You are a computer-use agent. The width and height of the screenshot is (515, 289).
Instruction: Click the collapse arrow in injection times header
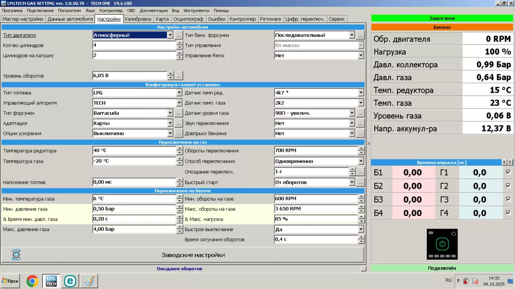[x=504, y=163]
